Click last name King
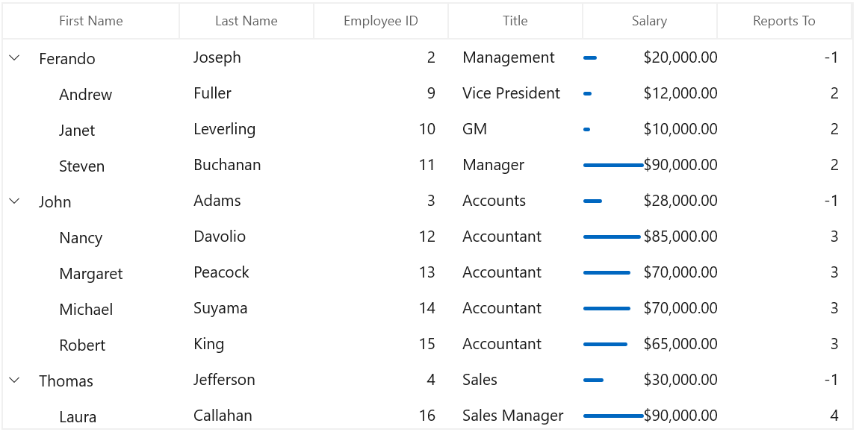Screen dimensions: 856x432 pyautogui.click(x=208, y=344)
